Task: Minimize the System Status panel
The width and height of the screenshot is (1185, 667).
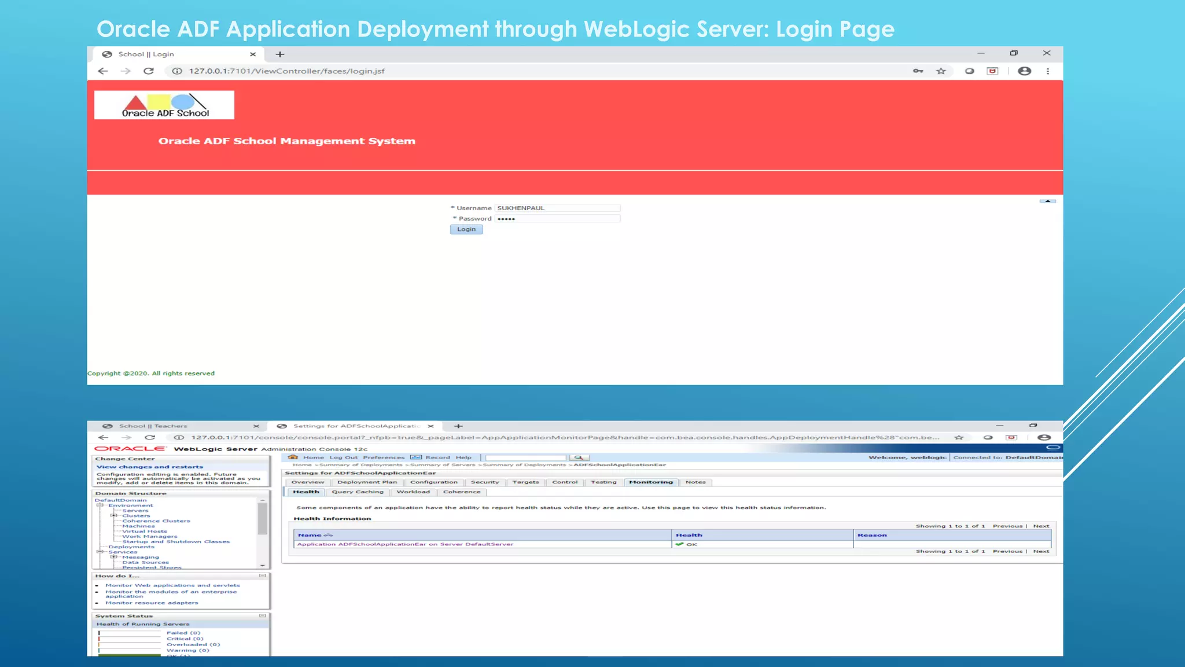Action: tap(262, 616)
